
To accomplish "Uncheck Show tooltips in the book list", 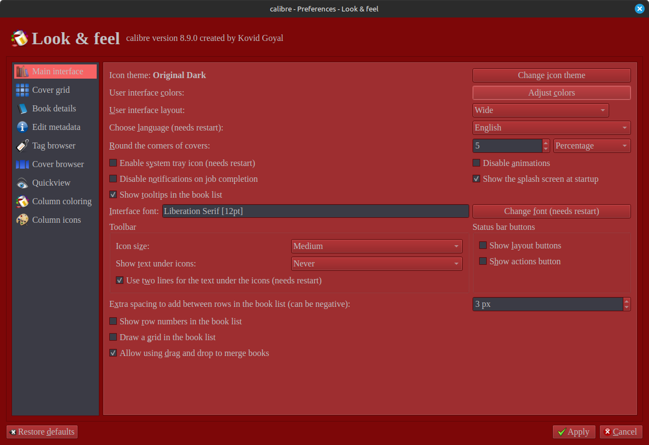I will click(113, 194).
